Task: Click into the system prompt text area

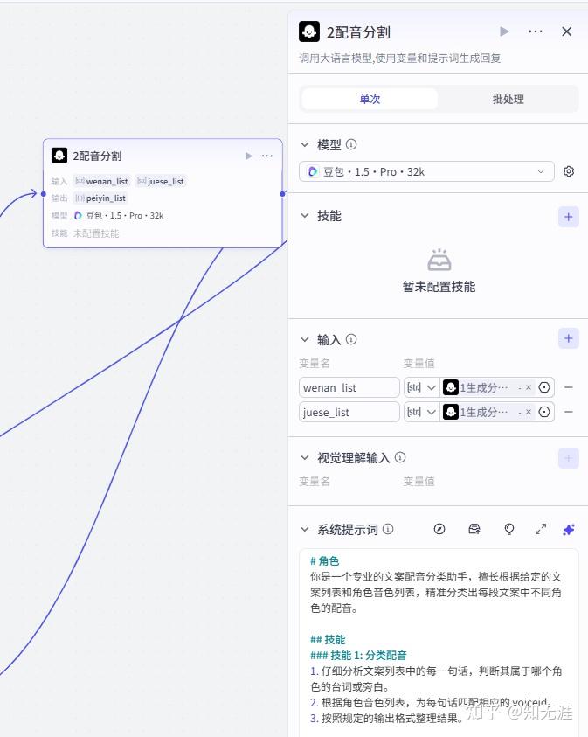Action: [439, 642]
